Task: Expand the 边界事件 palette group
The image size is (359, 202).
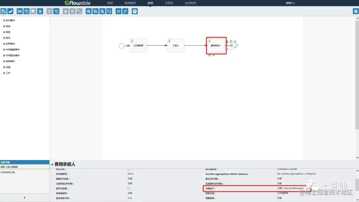Action: tap(9, 44)
